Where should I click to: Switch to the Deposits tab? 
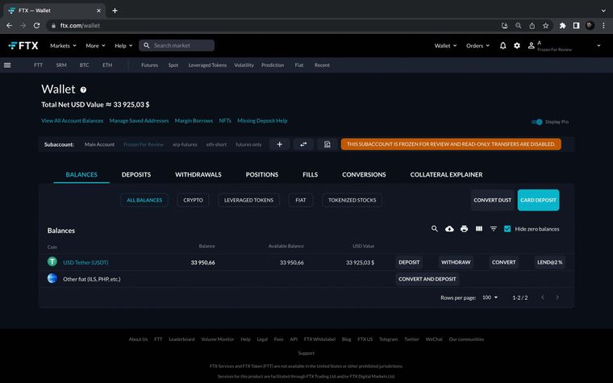[136, 175]
